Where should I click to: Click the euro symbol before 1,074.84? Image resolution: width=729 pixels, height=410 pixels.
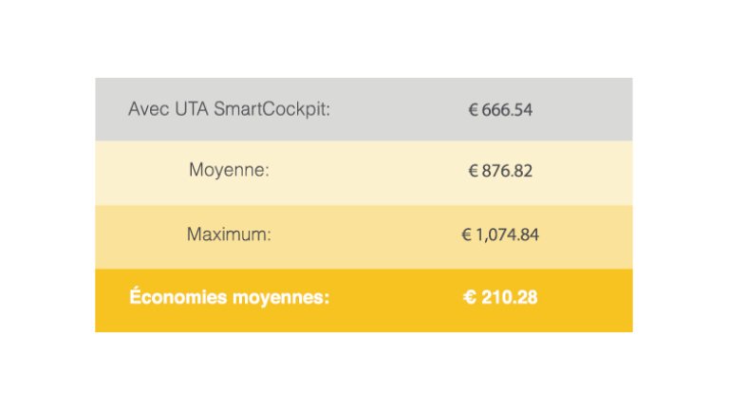click(467, 234)
